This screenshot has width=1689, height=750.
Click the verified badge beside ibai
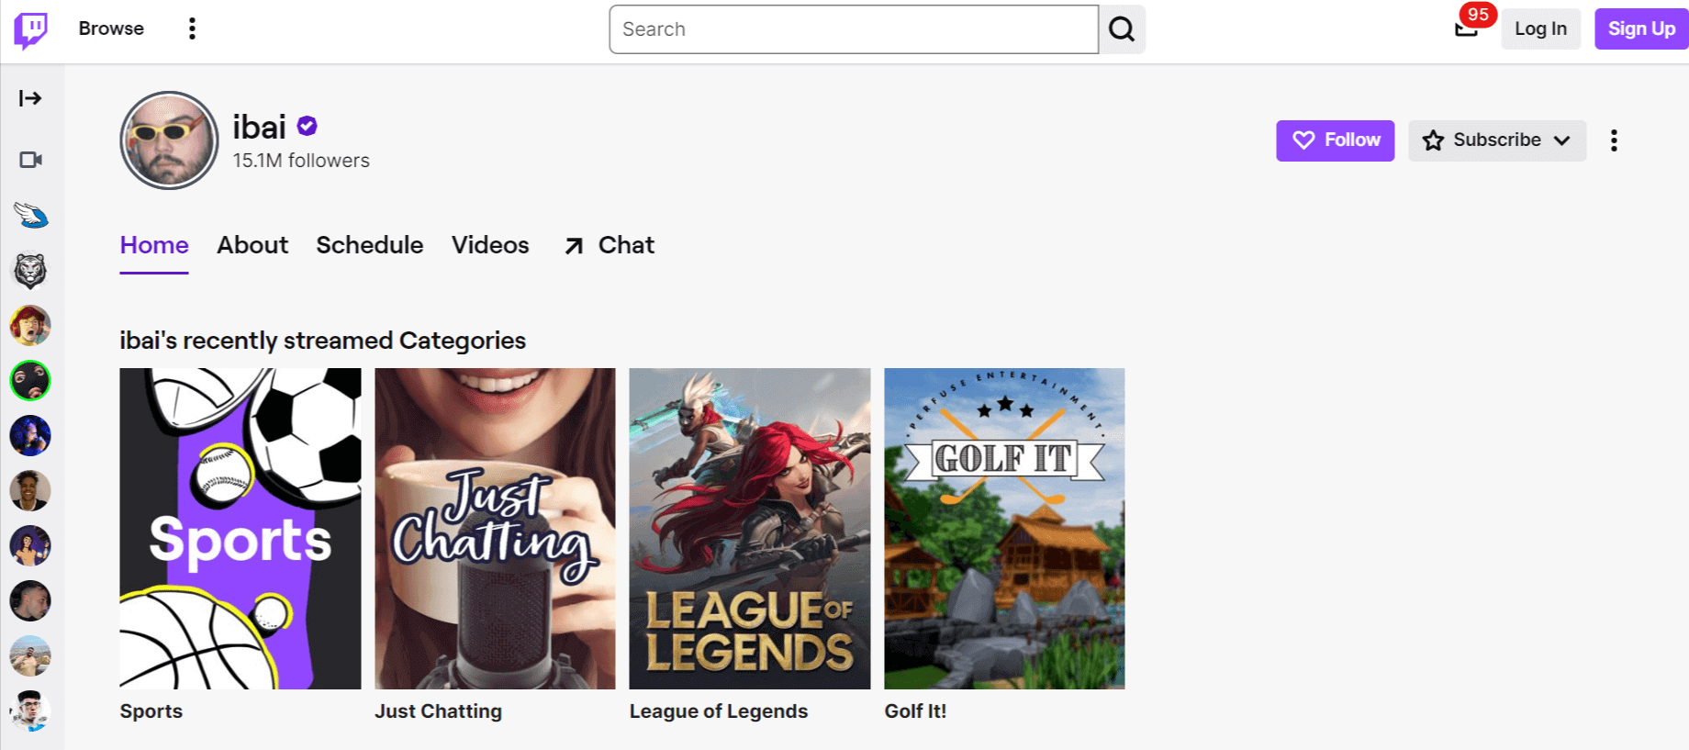pos(308,127)
